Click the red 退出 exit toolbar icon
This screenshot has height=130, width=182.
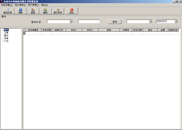click(x=72, y=10)
